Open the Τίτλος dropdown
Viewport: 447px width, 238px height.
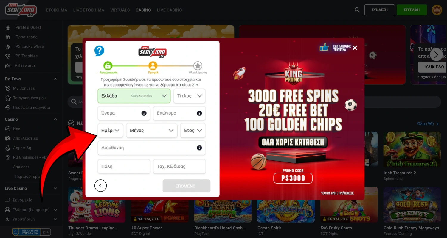(190, 96)
